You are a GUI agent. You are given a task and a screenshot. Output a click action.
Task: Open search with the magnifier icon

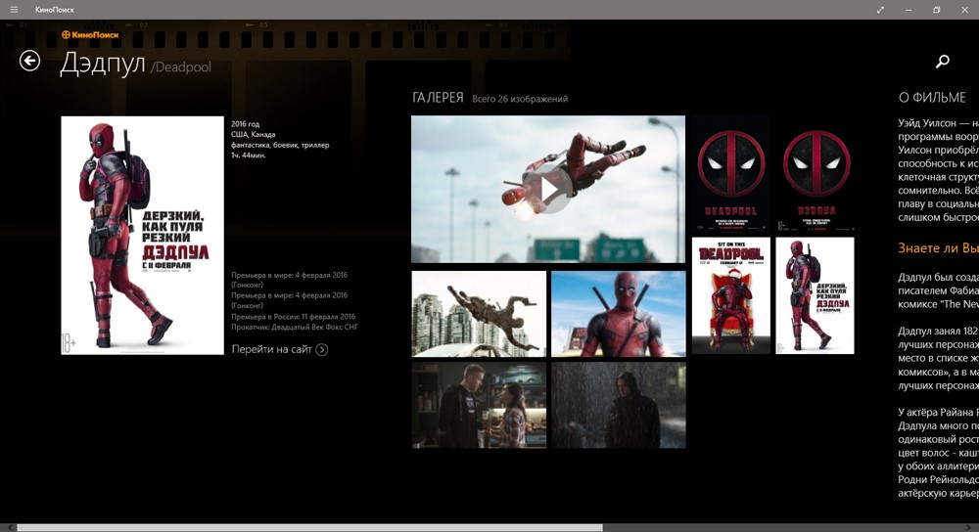[x=943, y=61]
